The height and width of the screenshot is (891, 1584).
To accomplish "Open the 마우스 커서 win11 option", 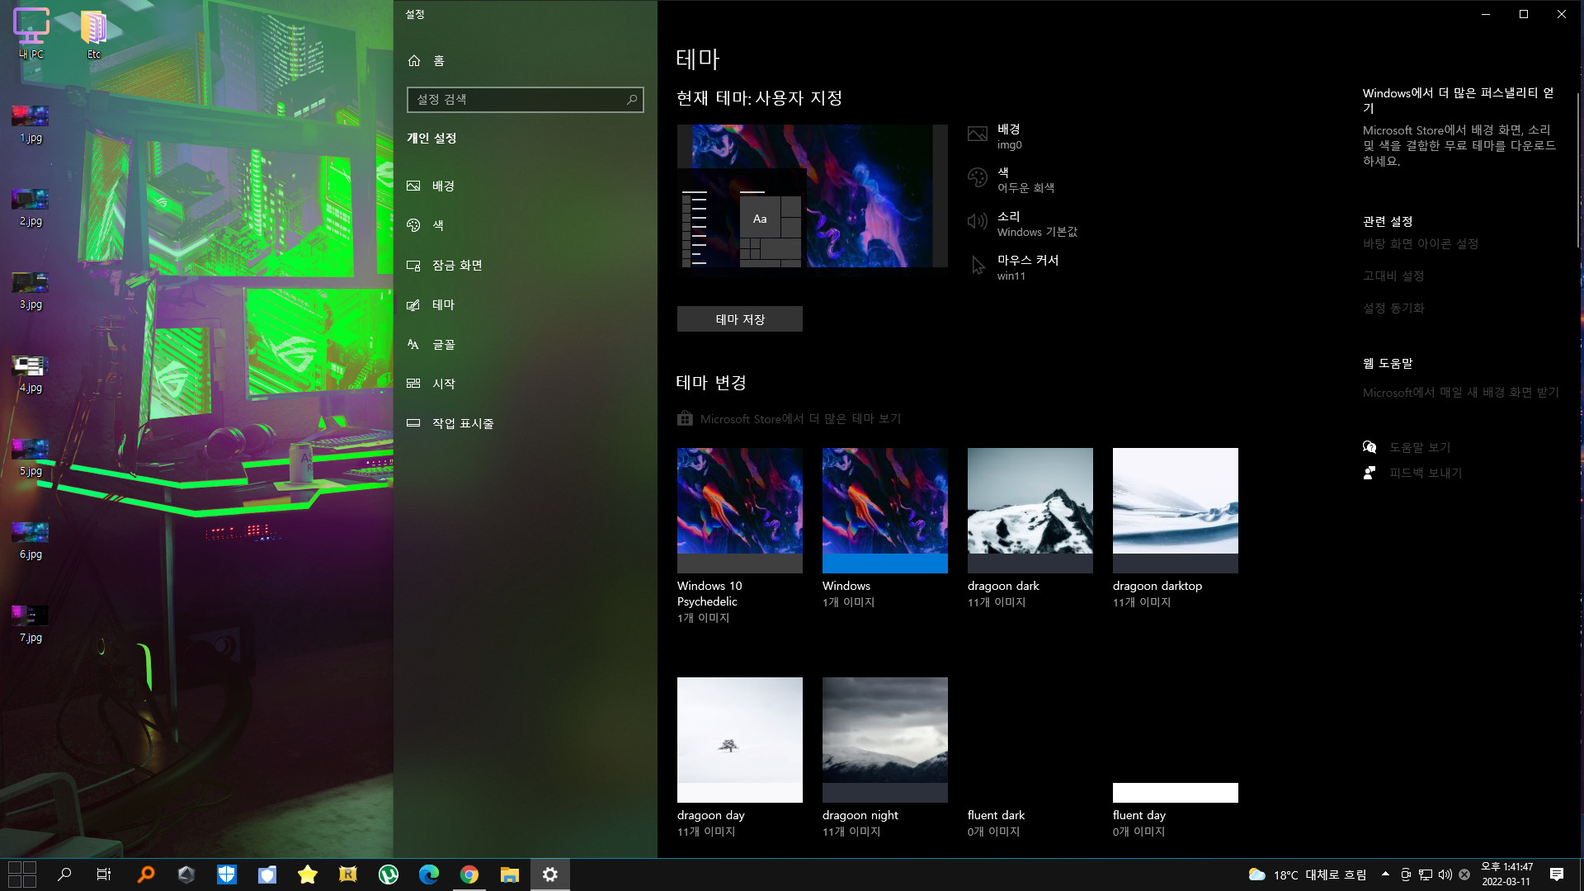I will pos(1013,267).
